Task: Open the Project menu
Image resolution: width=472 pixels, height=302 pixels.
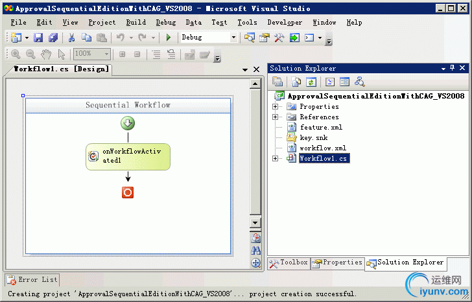Action: tap(102, 23)
